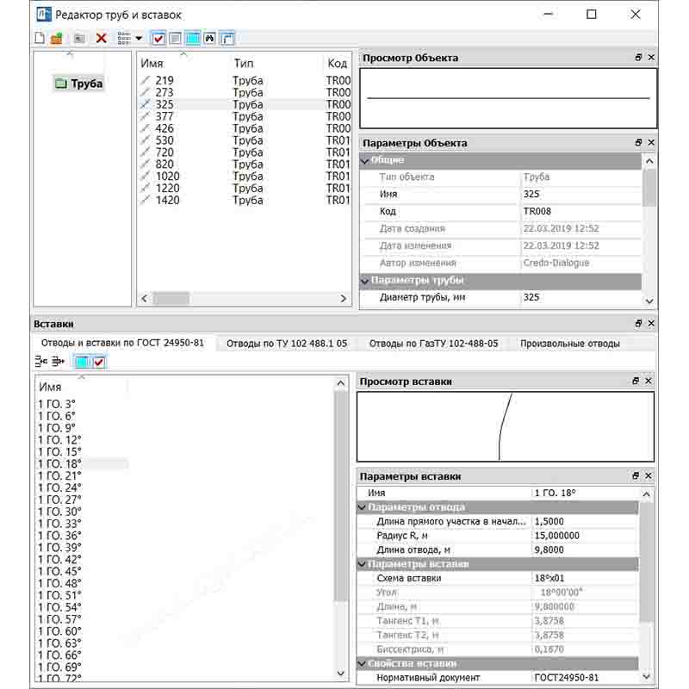Select pipe 530 in the list
The height and width of the screenshot is (689, 689).
[x=164, y=140]
